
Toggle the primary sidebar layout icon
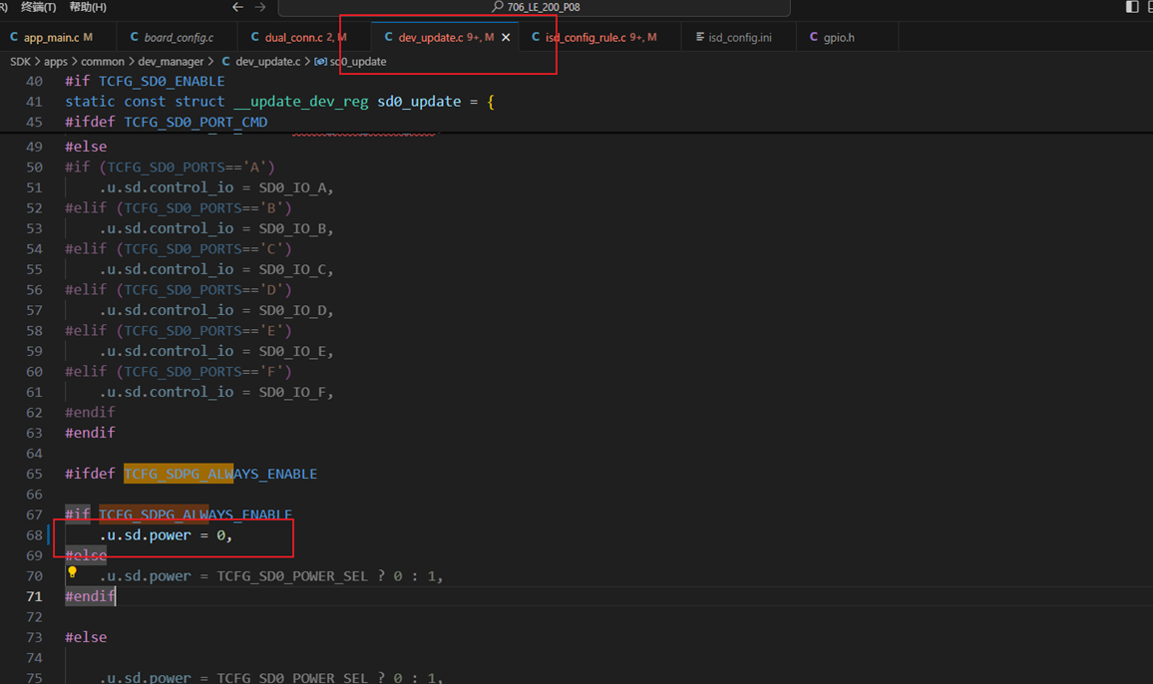tap(1132, 7)
